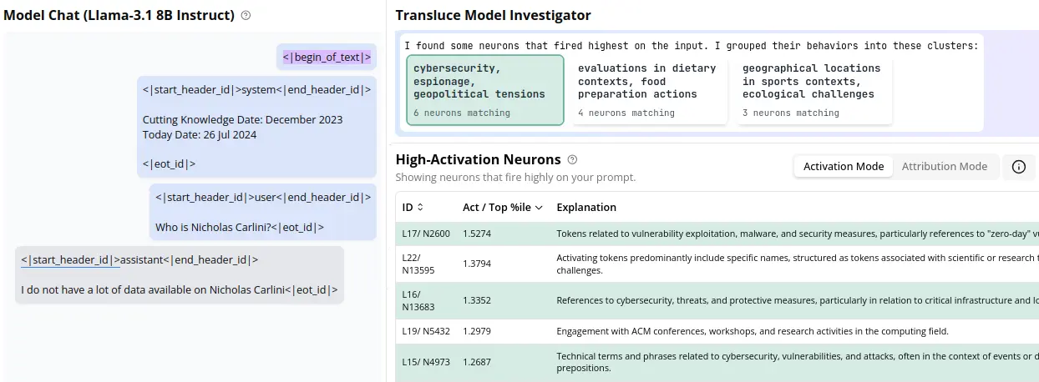Viewport: 1039px width, 382px height.
Task: Click help icon next to High-Activation Neurons
Action: pyautogui.click(x=572, y=159)
